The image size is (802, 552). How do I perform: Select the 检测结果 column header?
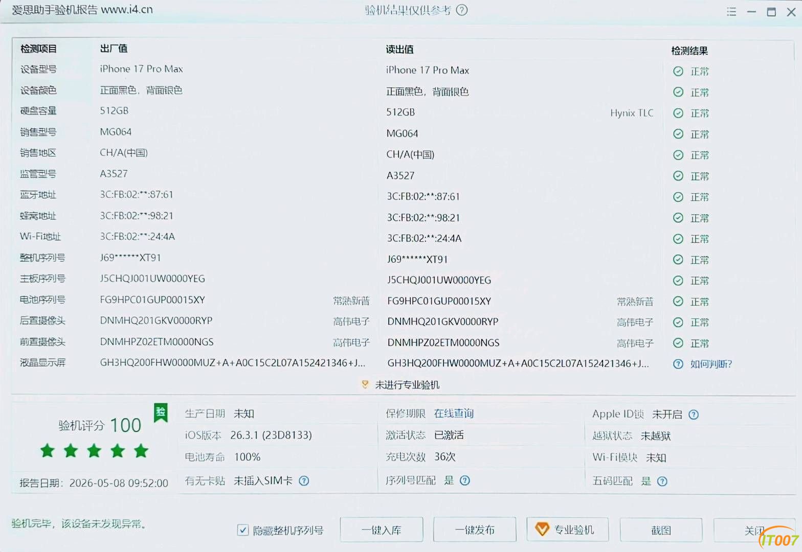point(689,51)
